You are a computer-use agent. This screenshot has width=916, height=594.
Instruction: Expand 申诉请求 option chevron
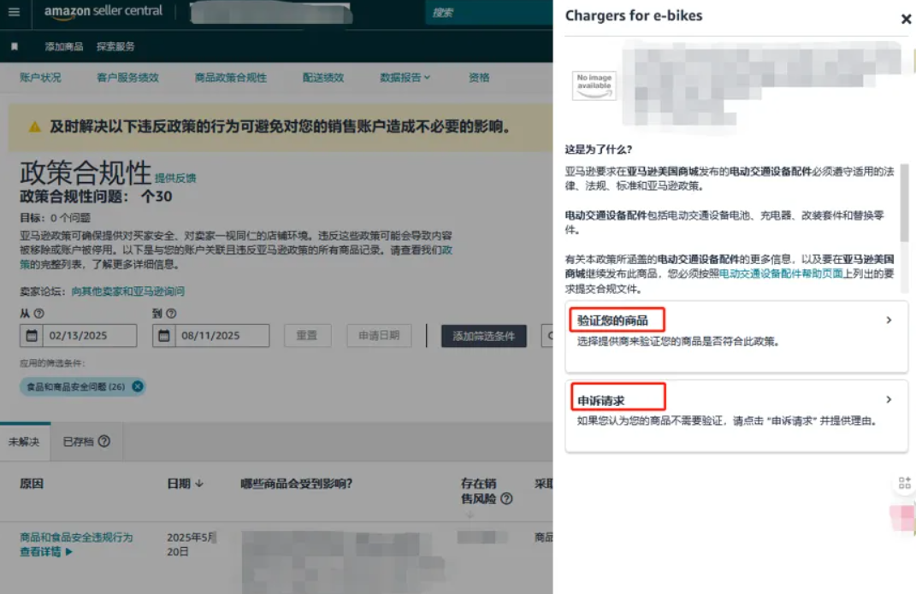pos(889,399)
